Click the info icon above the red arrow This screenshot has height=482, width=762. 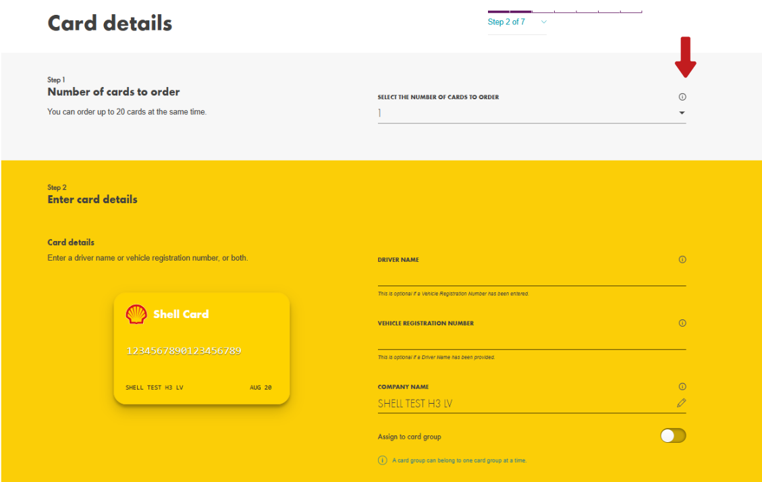point(682,97)
